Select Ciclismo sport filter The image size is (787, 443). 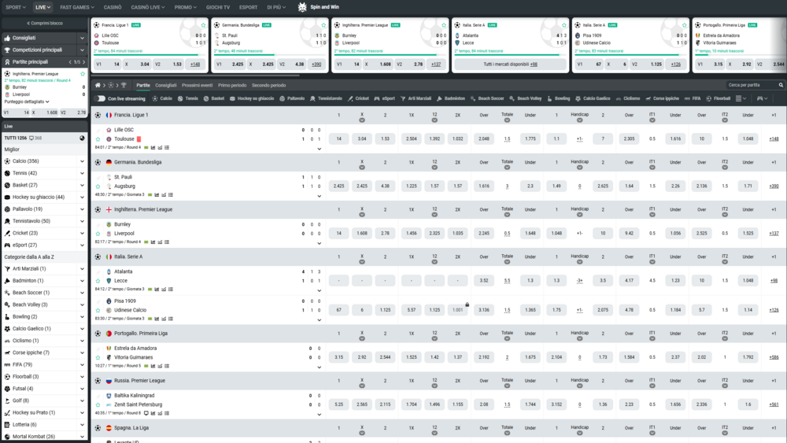tap(627, 98)
